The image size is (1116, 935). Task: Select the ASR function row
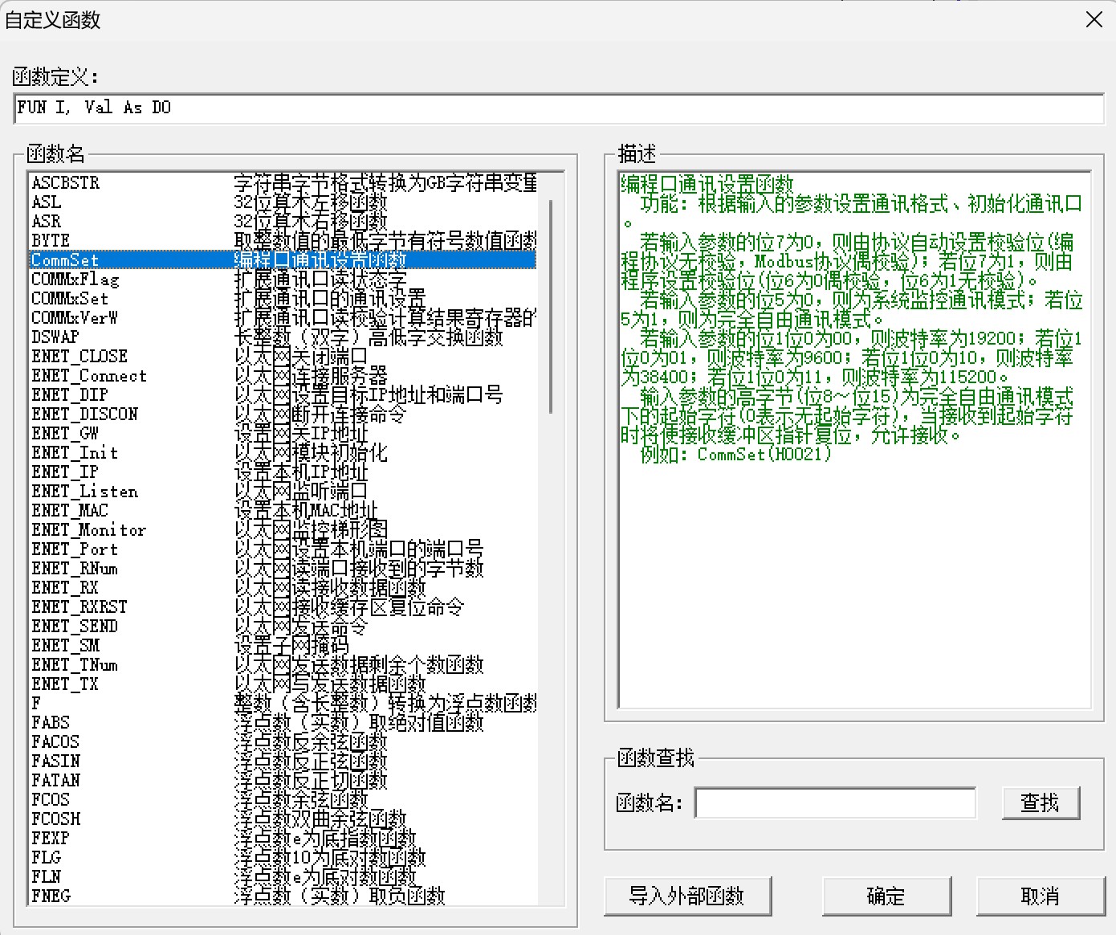click(283, 222)
